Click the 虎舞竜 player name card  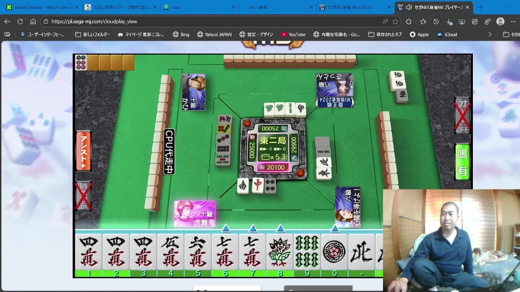(195, 214)
